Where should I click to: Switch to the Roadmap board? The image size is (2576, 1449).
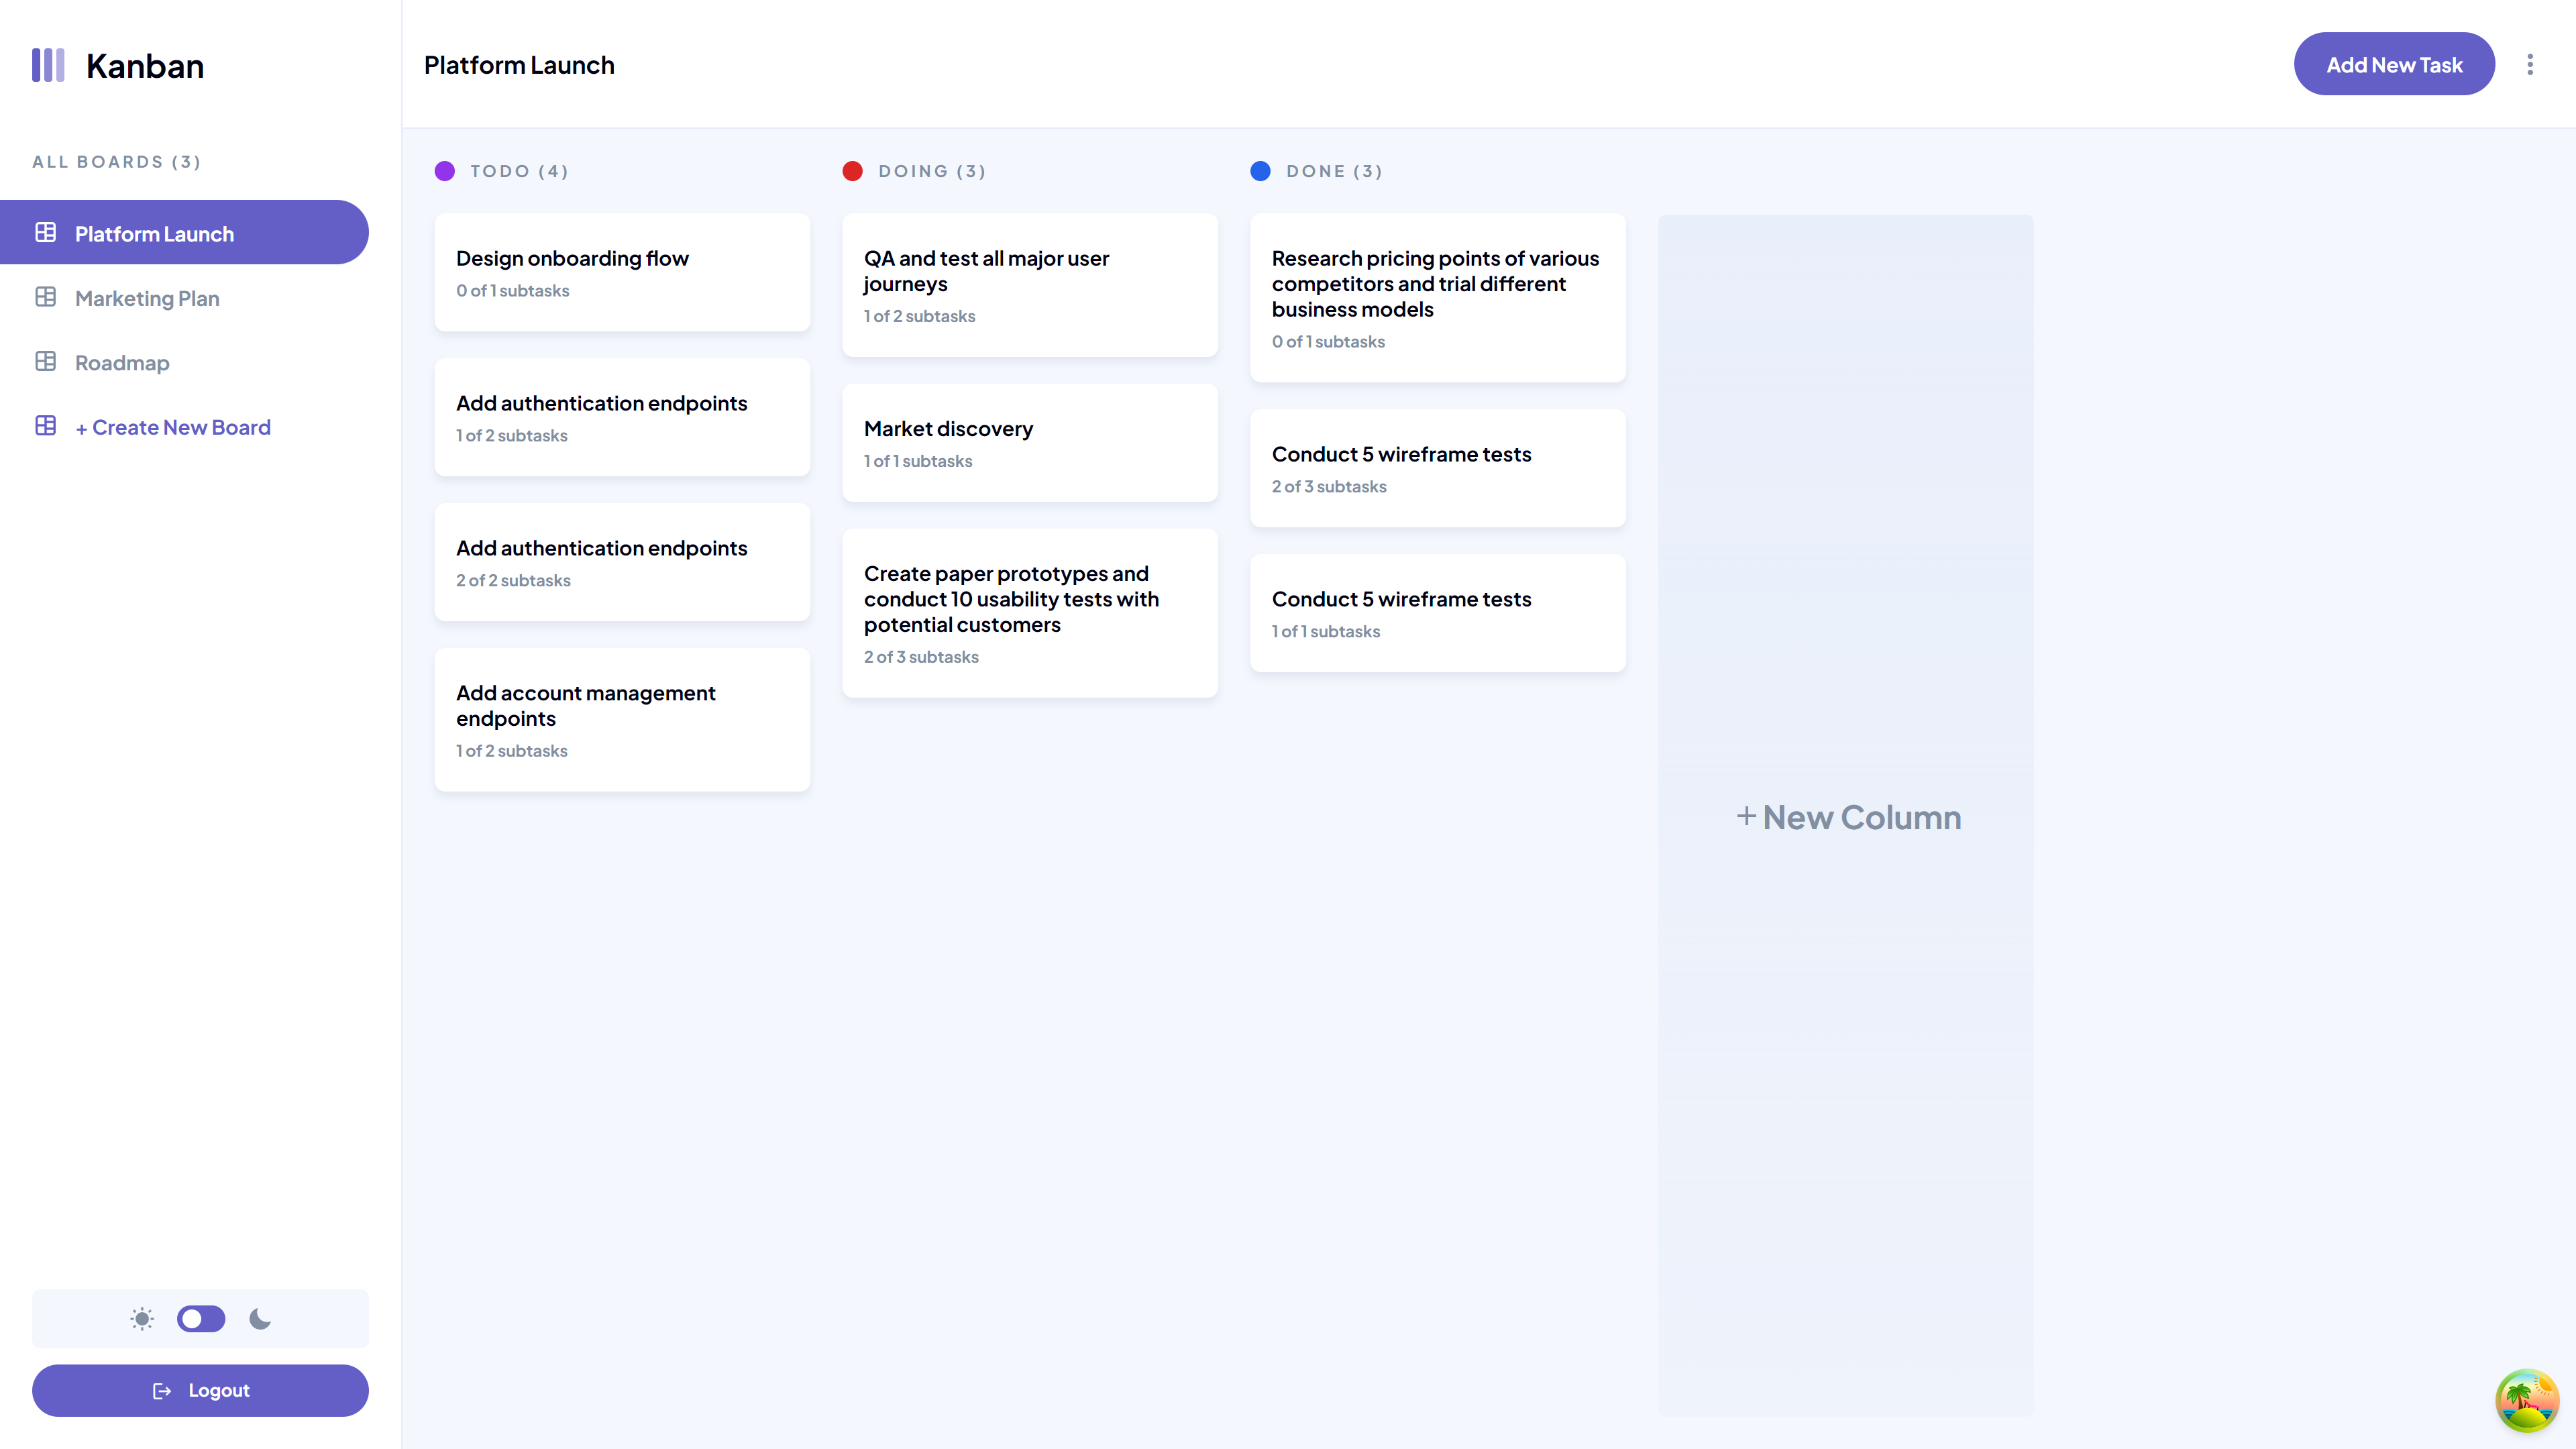[122, 363]
